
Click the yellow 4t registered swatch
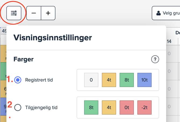(x=109, y=80)
